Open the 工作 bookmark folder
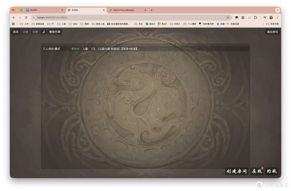 24,24
